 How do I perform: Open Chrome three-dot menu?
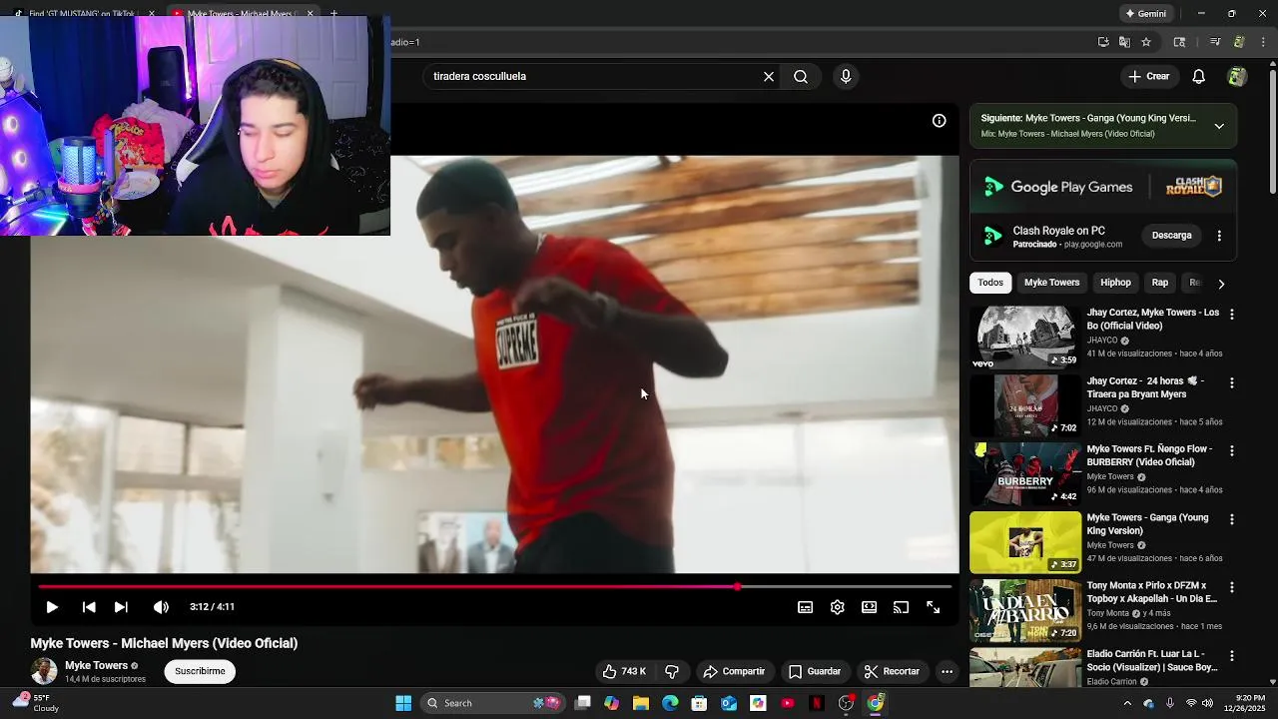[1263, 42]
